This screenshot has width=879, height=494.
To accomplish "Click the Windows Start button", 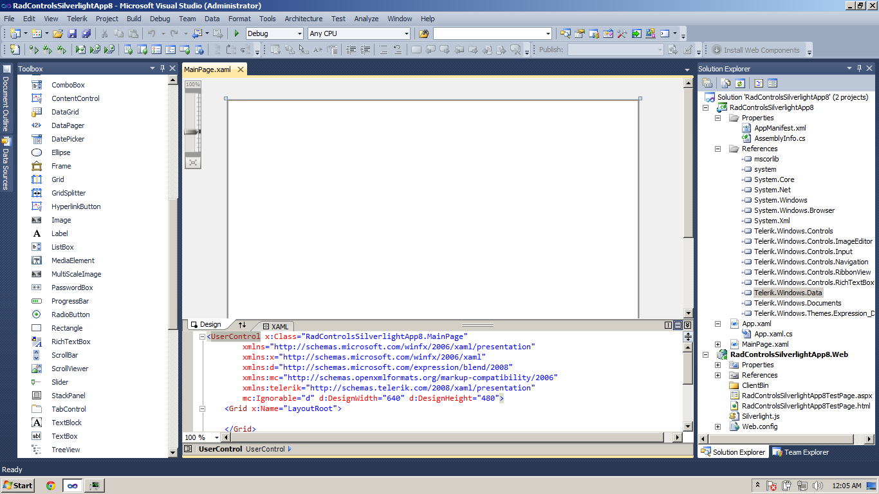I will [x=18, y=486].
